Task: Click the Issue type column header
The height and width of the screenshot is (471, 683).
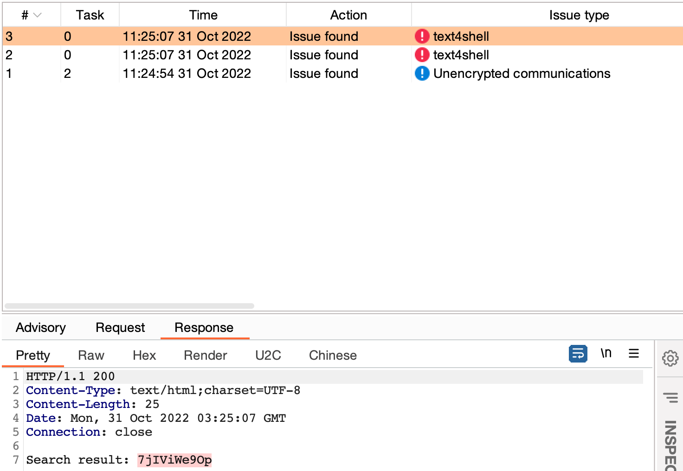Action: [x=579, y=15]
